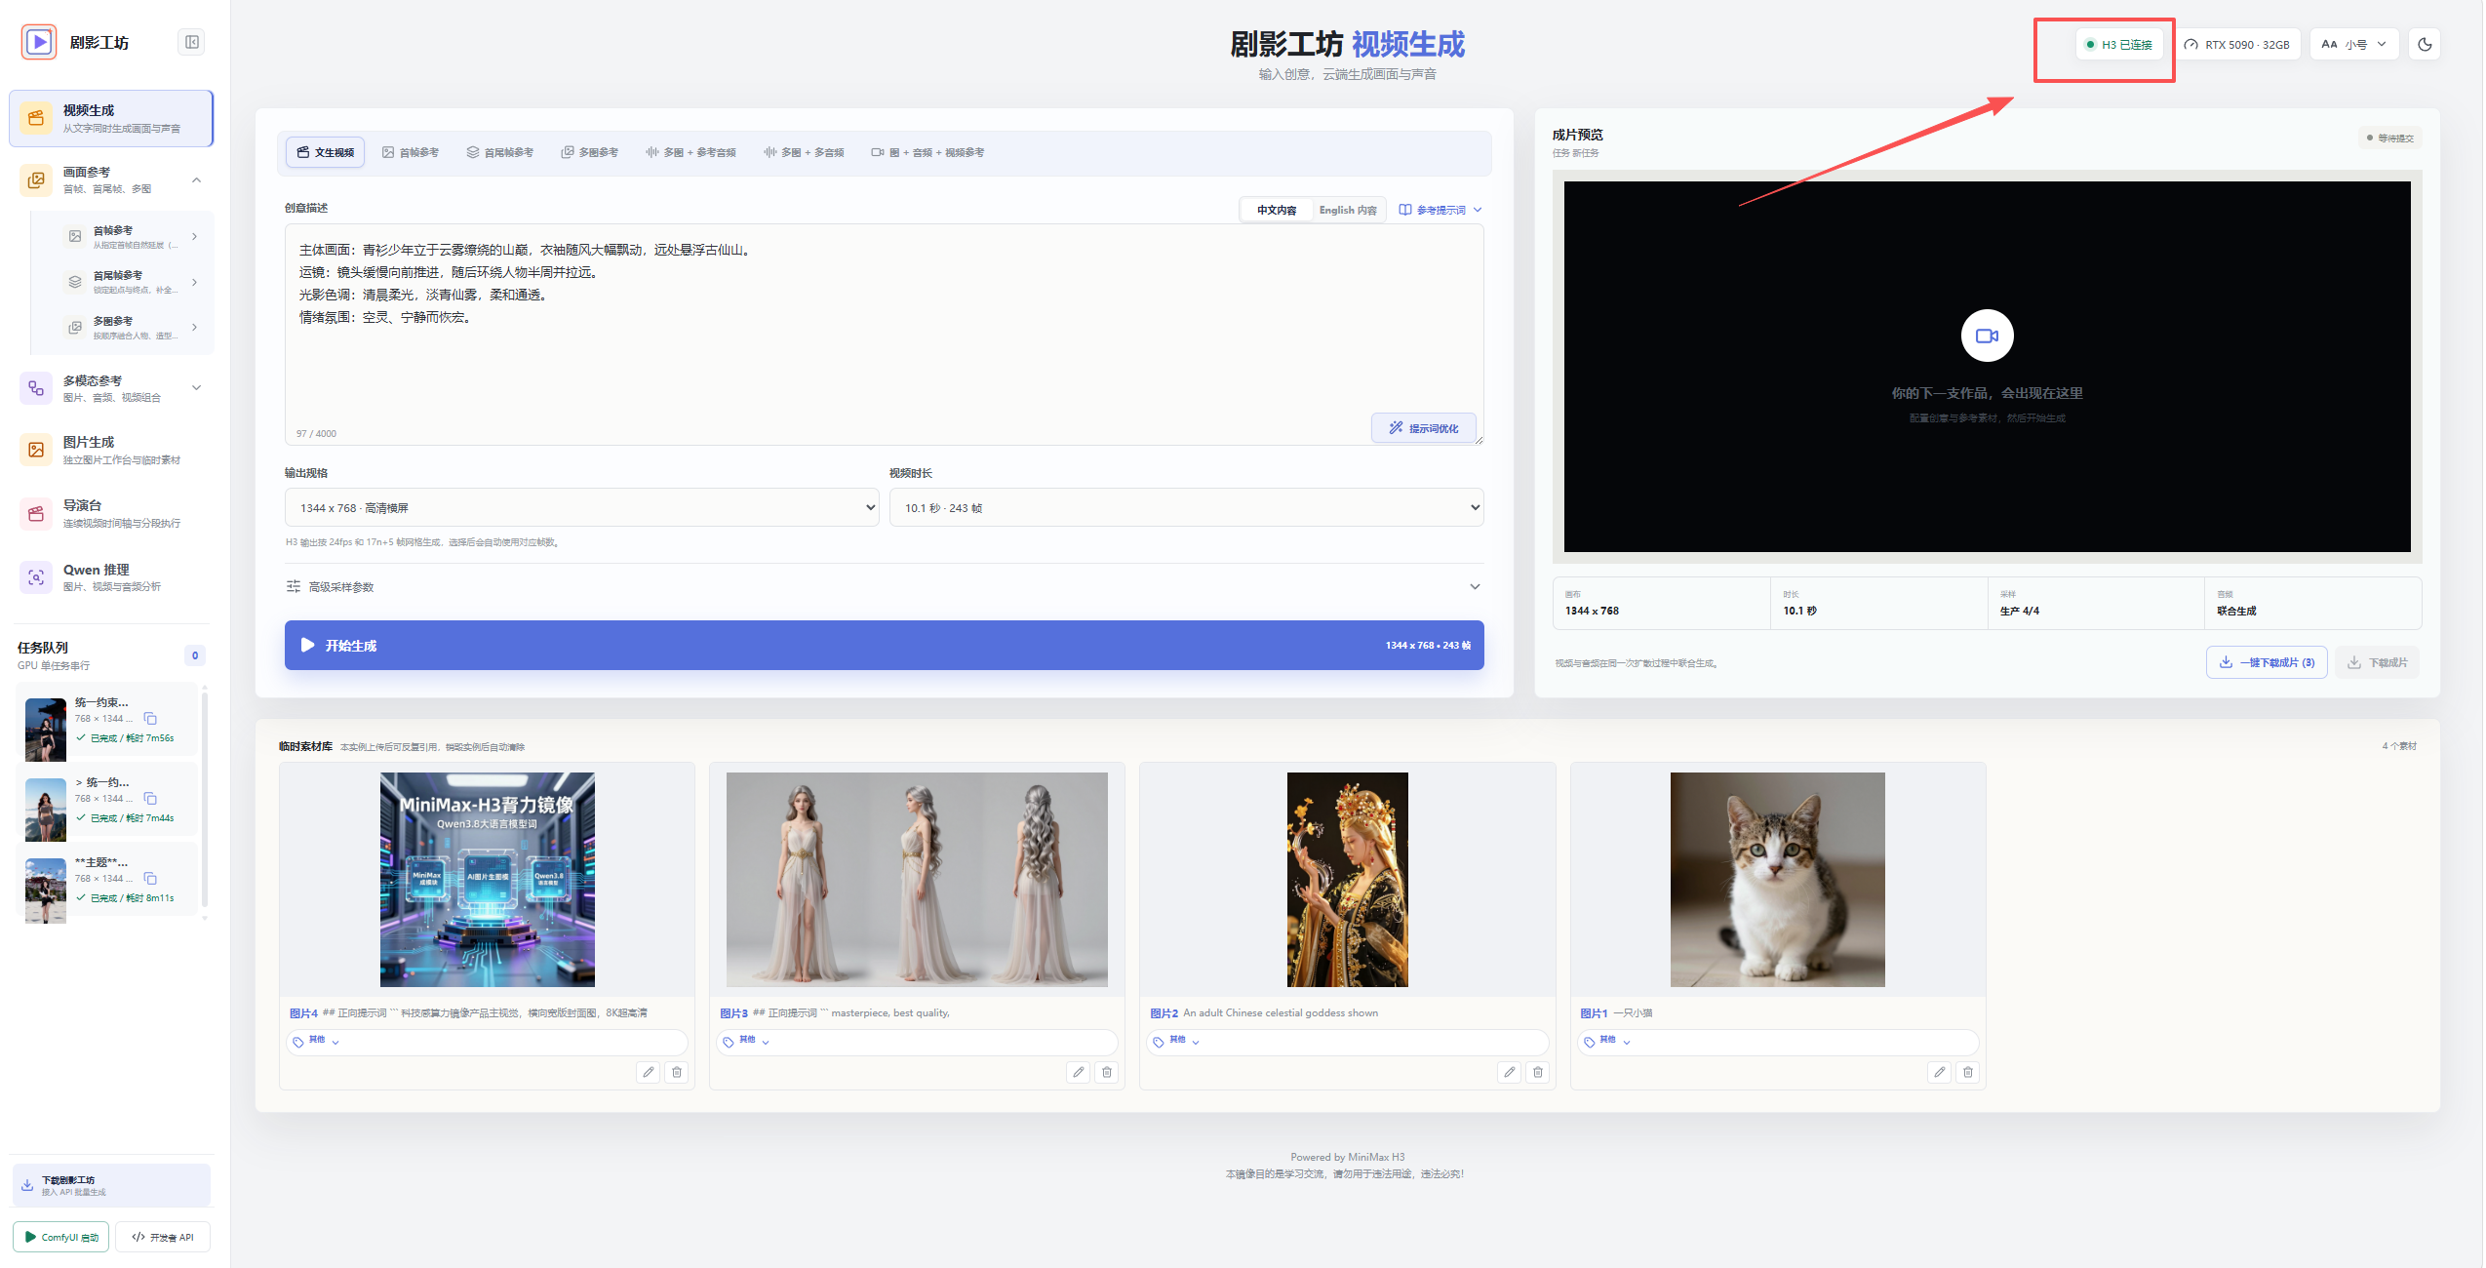Image resolution: width=2486 pixels, height=1268 pixels.
Task: Open 视频生成 in the sidebar
Action: pyautogui.click(x=111, y=118)
